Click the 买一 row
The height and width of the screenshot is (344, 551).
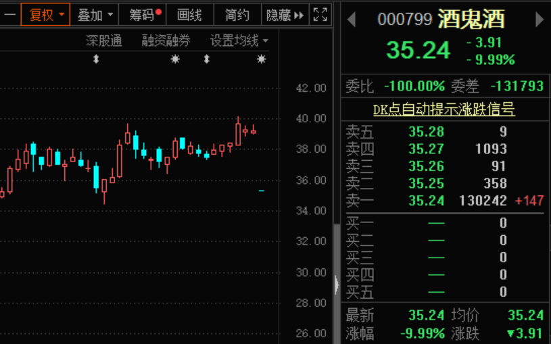(x=445, y=223)
